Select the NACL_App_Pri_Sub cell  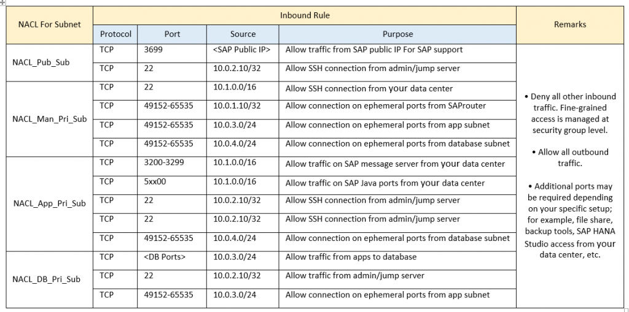coord(49,204)
